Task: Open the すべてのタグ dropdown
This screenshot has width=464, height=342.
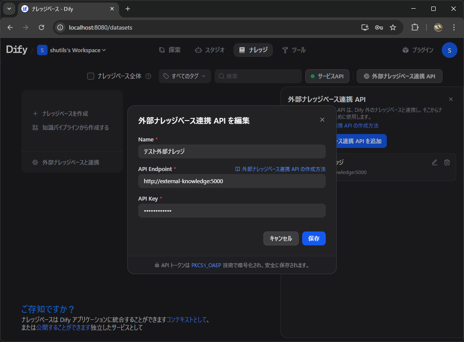Action: (184, 76)
